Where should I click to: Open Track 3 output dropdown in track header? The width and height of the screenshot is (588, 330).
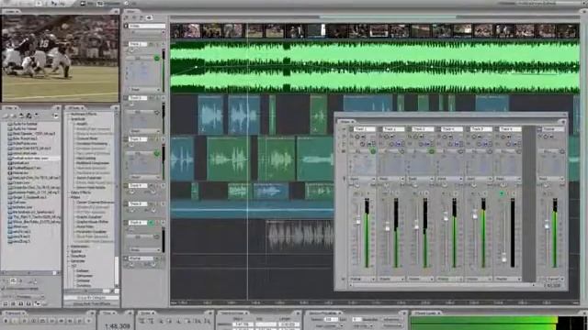point(144,177)
